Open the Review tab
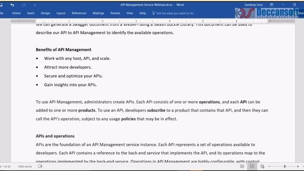The width and height of the screenshot is (304, 171). (115, 13)
